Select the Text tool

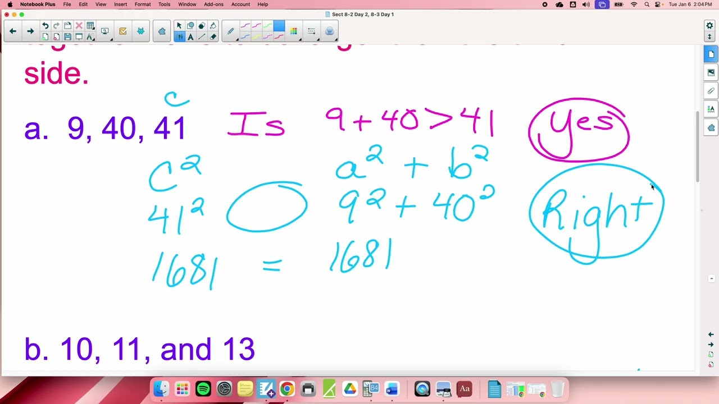click(190, 37)
